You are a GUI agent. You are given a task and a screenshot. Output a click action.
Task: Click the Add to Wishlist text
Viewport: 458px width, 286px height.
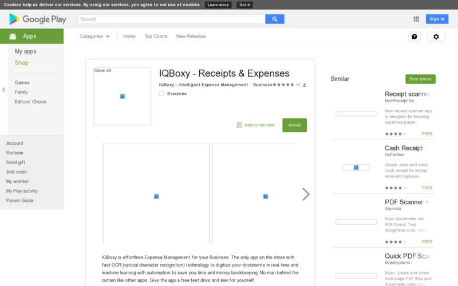pyautogui.click(x=260, y=125)
